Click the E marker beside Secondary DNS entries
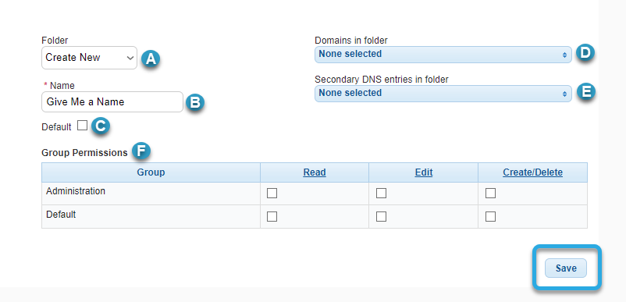The height and width of the screenshot is (302, 626). tap(585, 92)
